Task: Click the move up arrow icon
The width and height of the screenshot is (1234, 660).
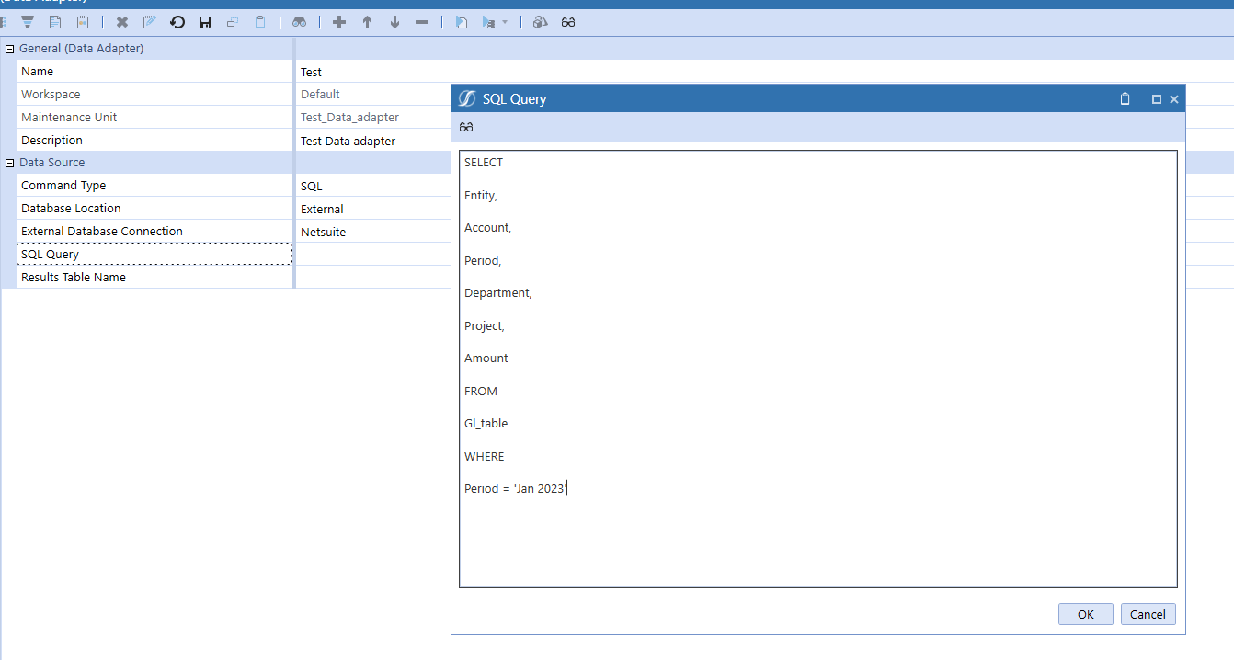Action: click(x=367, y=22)
